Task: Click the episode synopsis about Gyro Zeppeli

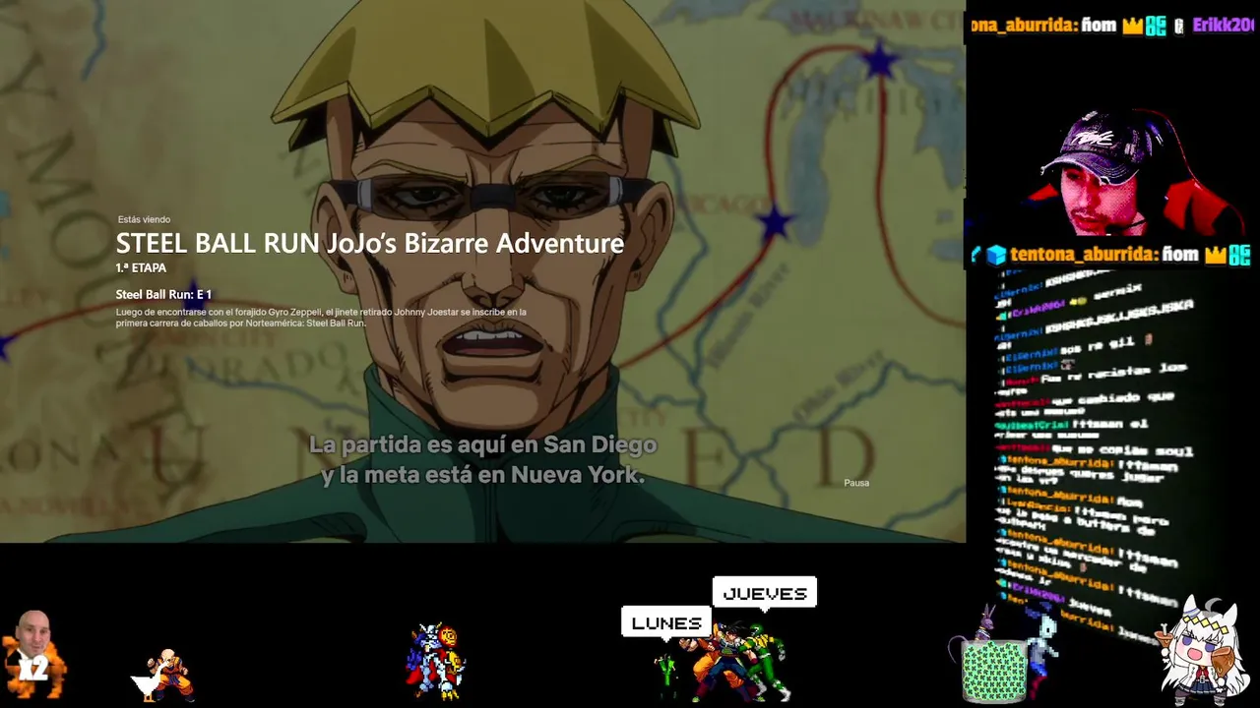Action: click(321, 317)
